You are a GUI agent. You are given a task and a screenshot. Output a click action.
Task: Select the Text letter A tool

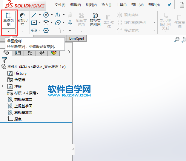pyautogui.click(x=70, y=22)
